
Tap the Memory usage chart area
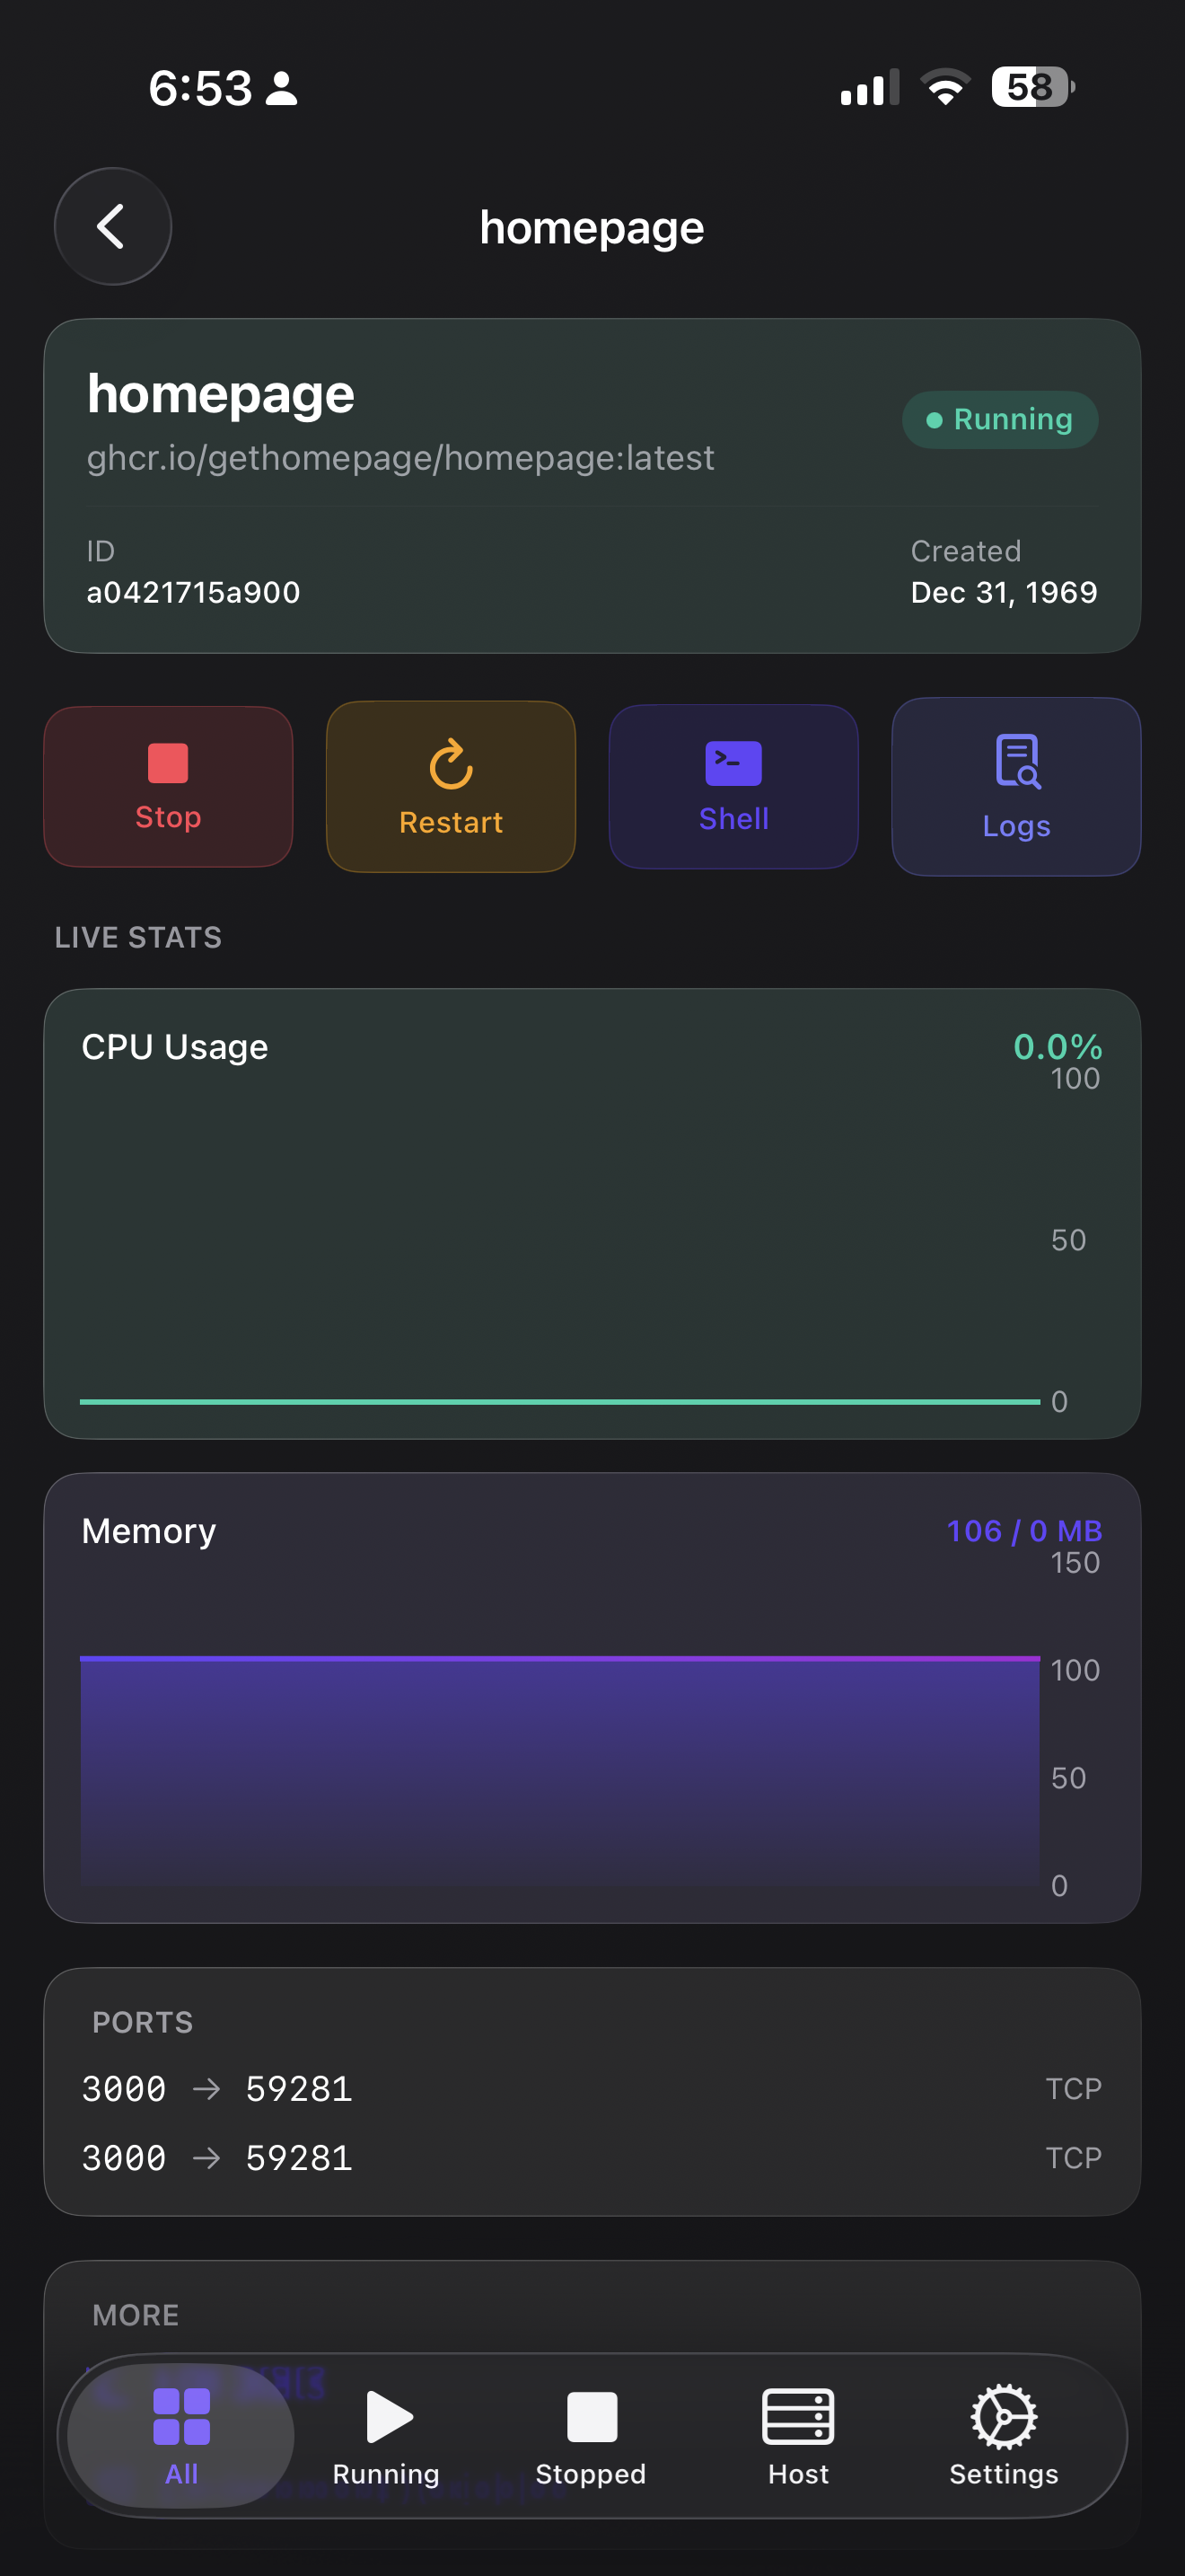[559, 1770]
